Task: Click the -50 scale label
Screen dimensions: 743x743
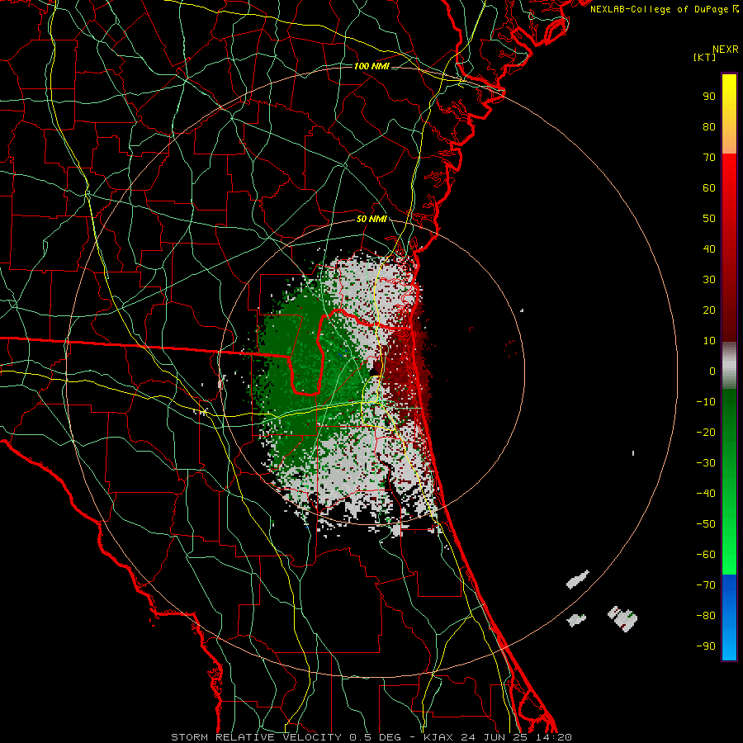Action: pyautogui.click(x=706, y=523)
